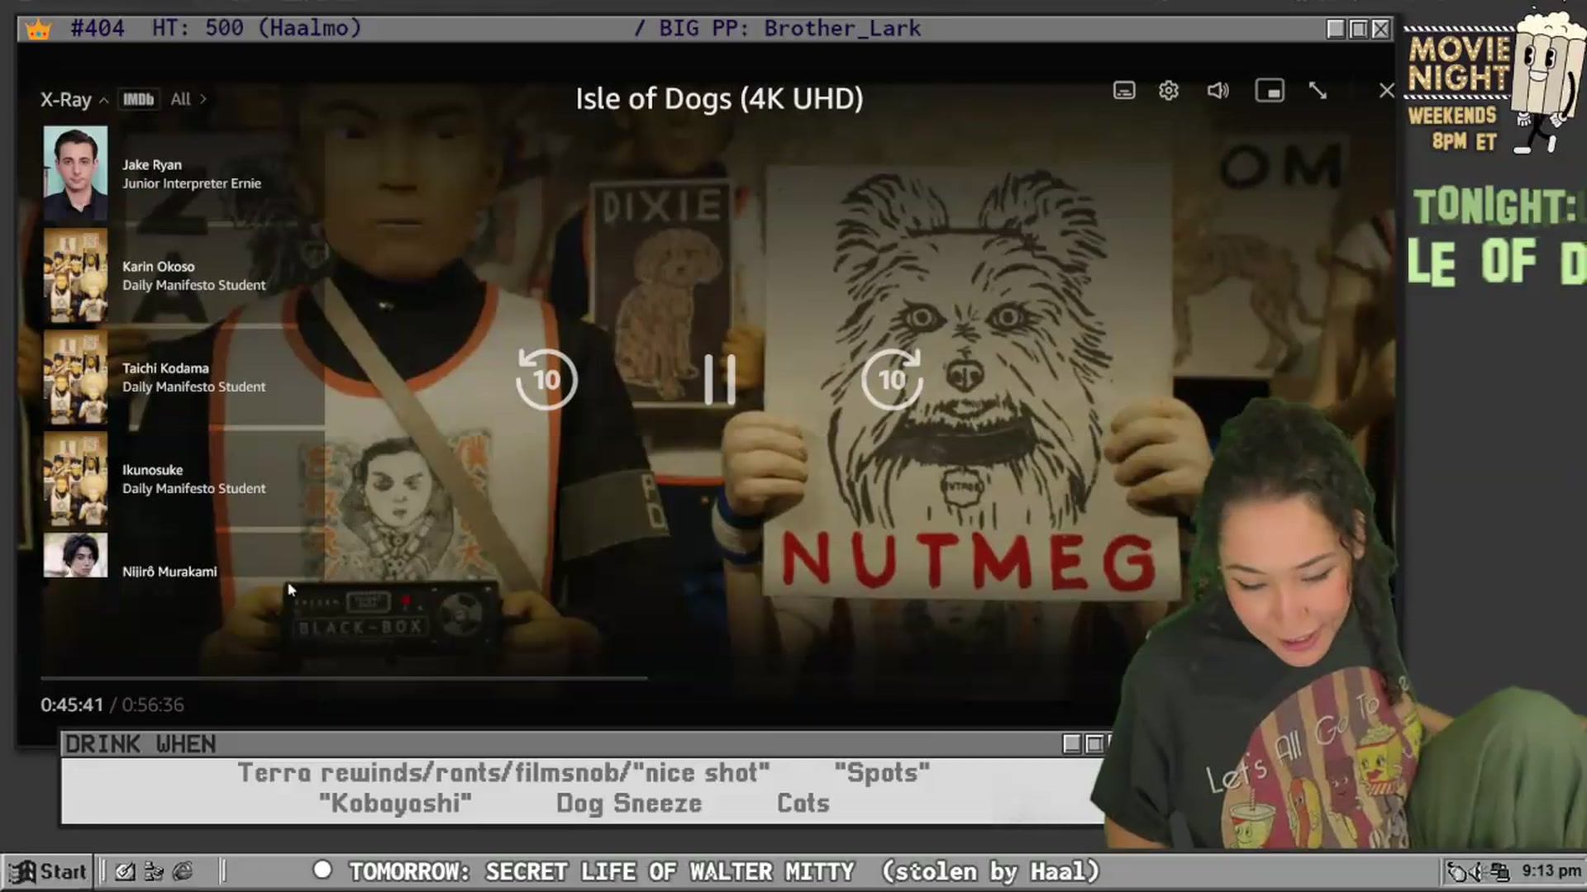Click the Terra rewinds/rants drink rule

click(x=504, y=772)
